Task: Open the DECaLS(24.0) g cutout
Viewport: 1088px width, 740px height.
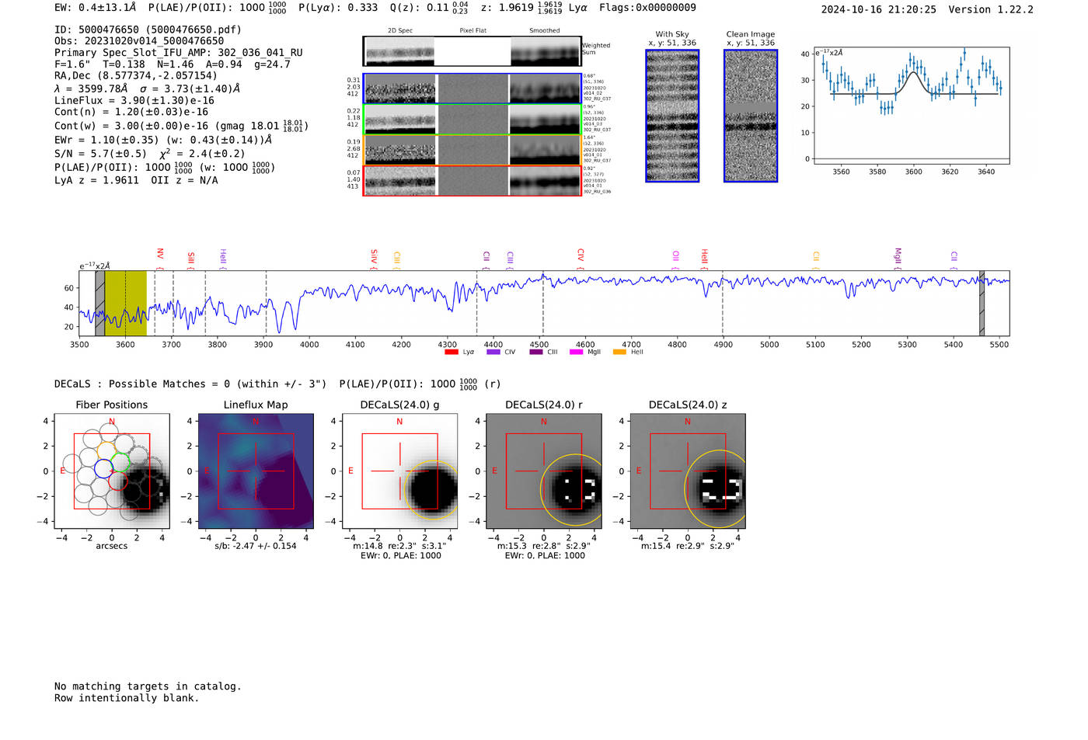Action: (399, 471)
